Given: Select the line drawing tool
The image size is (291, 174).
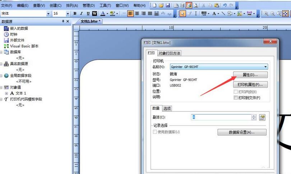Looking at the screenshot, I should (223, 14).
